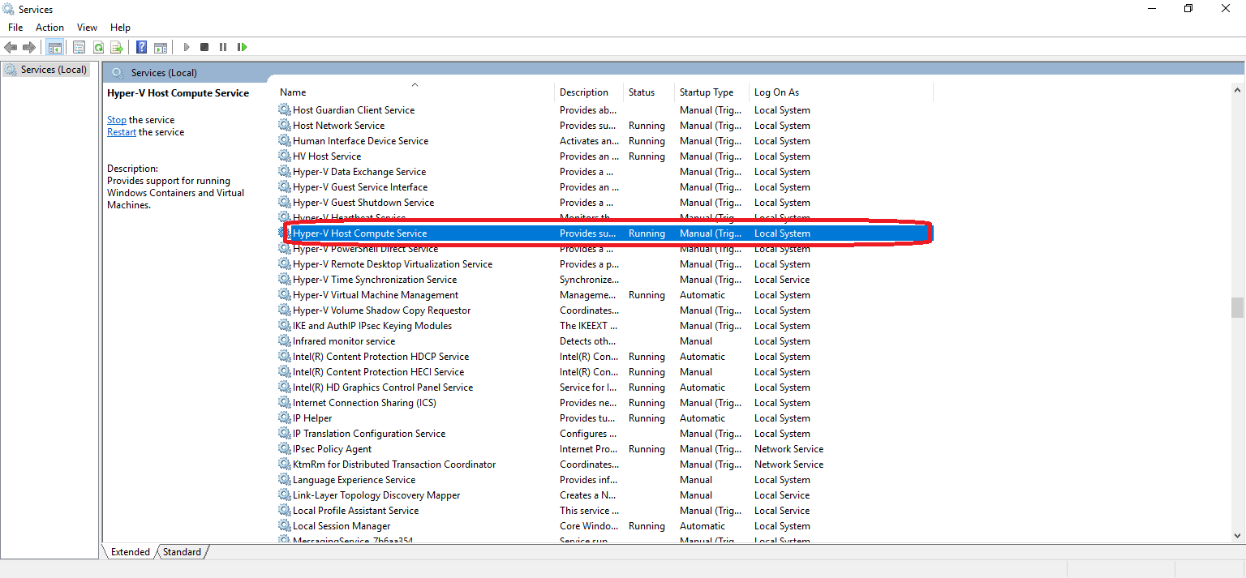This screenshot has height=578, width=1246.
Task: Open the View menu
Action: point(86,27)
